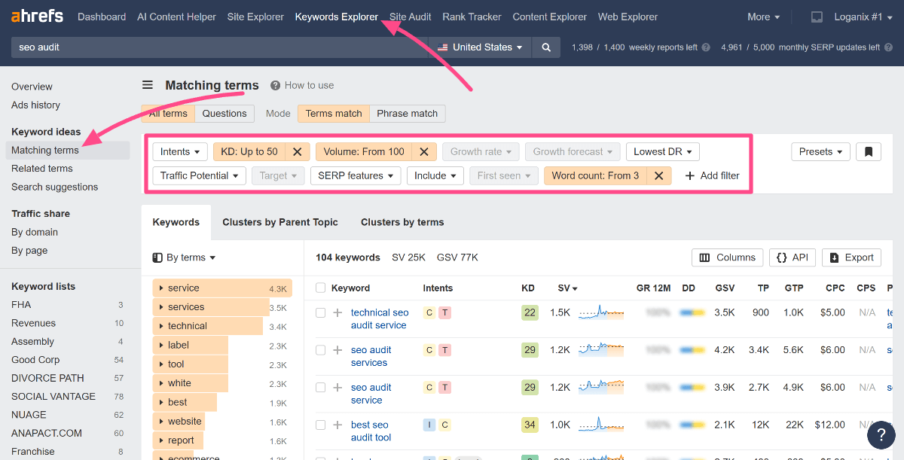Image resolution: width=904 pixels, height=460 pixels.
Task: Open Traffic share By domain
Action: coord(35,232)
